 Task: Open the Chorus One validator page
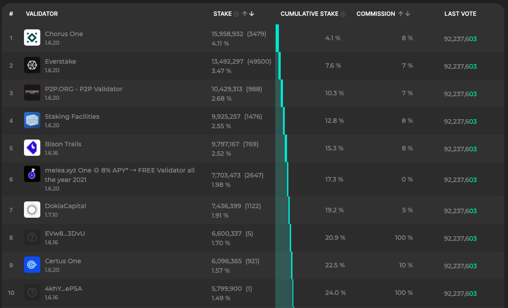pyautogui.click(x=64, y=34)
